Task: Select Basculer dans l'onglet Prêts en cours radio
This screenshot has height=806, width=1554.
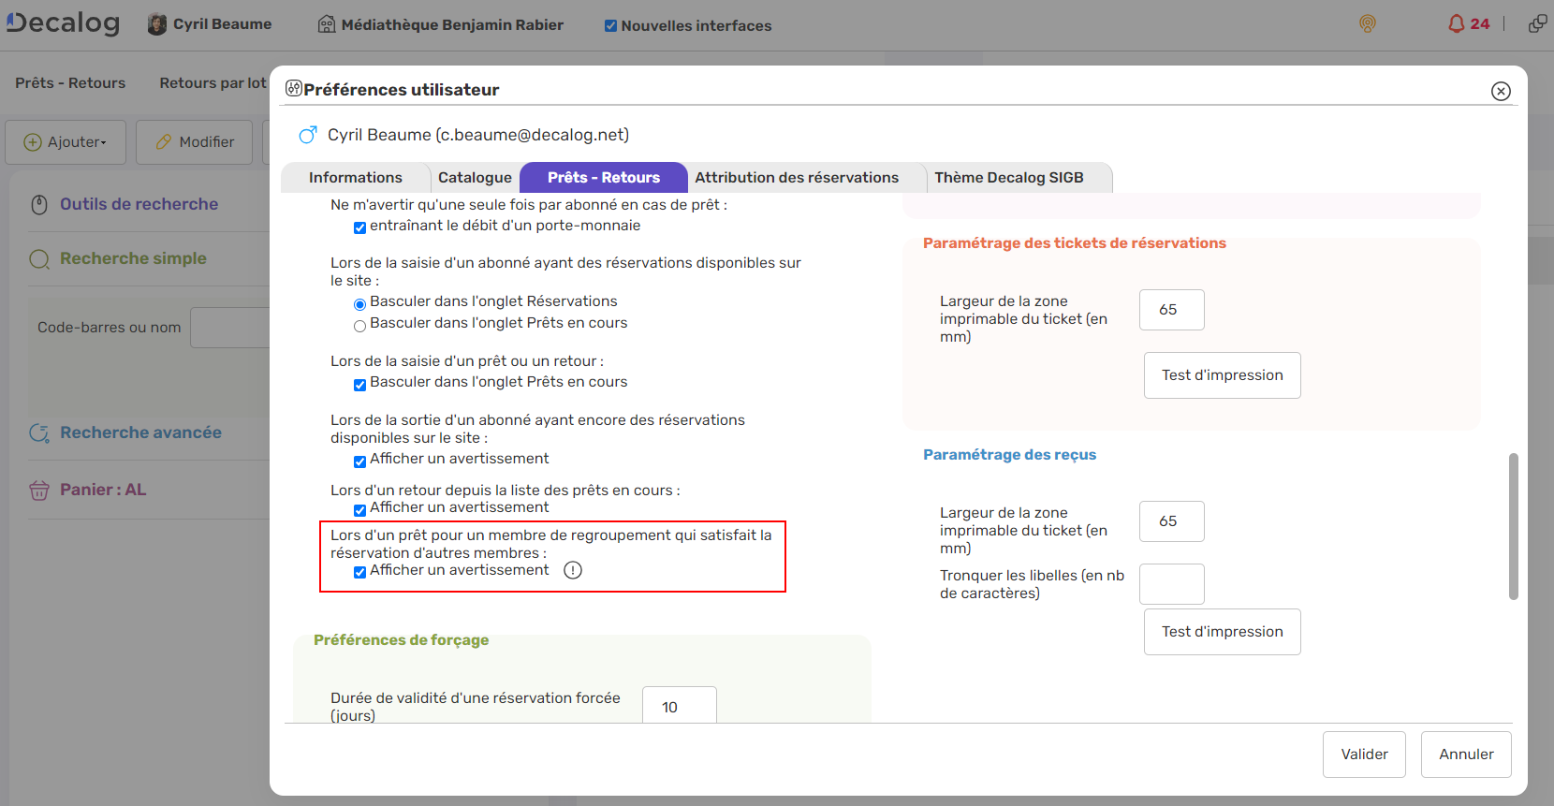Action: coord(359,326)
